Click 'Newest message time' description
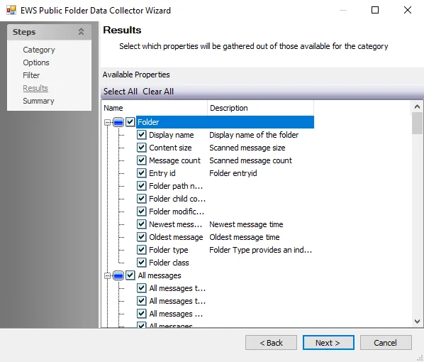Image resolution: width=424 pixels, height=362 pixels. (246, 224)
